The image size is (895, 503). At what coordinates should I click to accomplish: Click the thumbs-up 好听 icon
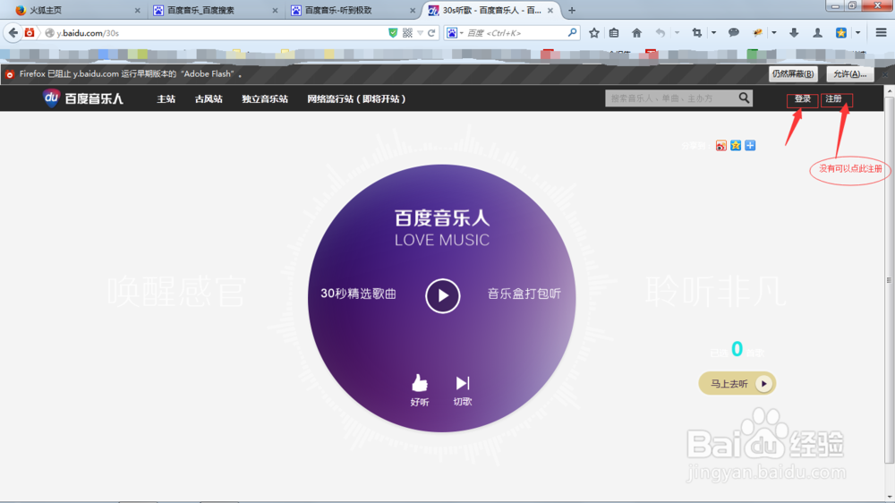pos(420,382)
